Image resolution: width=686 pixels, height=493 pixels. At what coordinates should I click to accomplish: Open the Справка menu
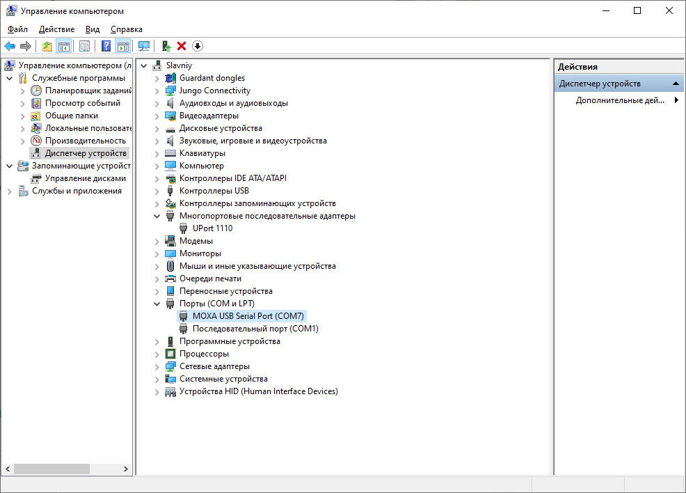127,29
